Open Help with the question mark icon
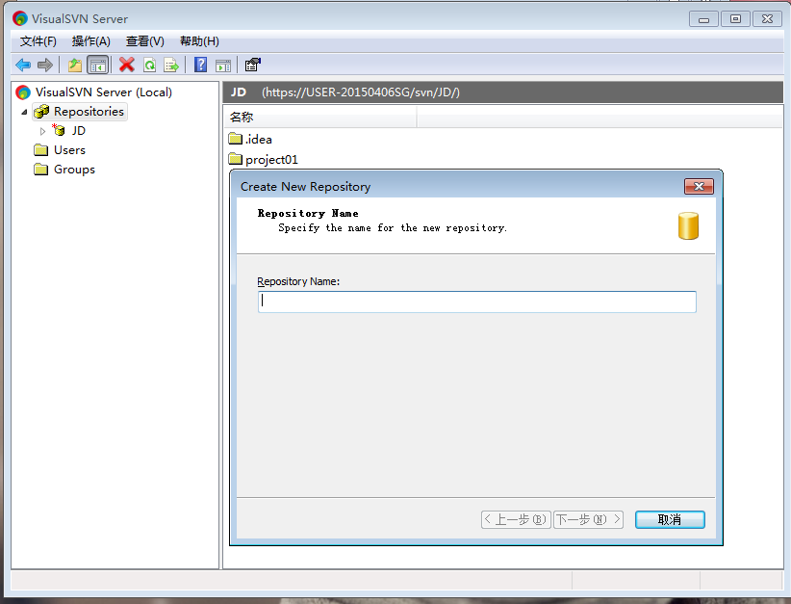791x604 pixels. tap(201, 65)
